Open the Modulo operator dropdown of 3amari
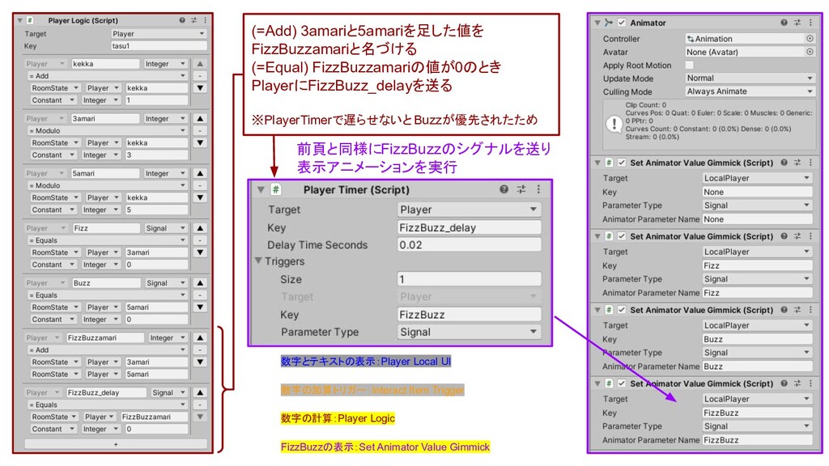Viewport: 829px width, 466px height. (108, 130)
